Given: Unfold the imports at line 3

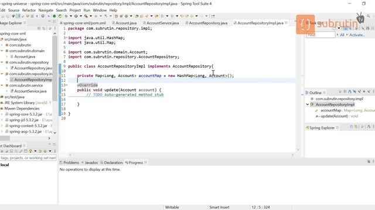Looking at the screenshot, I should (67, 37).
